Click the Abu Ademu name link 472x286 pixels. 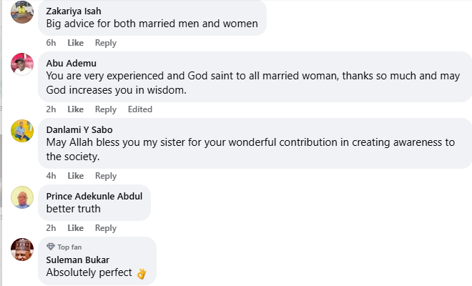click(x=71, y=63)
